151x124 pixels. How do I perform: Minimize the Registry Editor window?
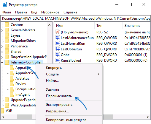coord(117,4)
